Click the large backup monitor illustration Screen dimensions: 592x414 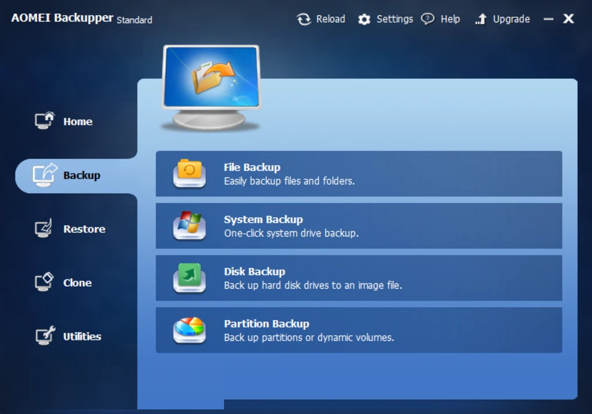(211, 88)
